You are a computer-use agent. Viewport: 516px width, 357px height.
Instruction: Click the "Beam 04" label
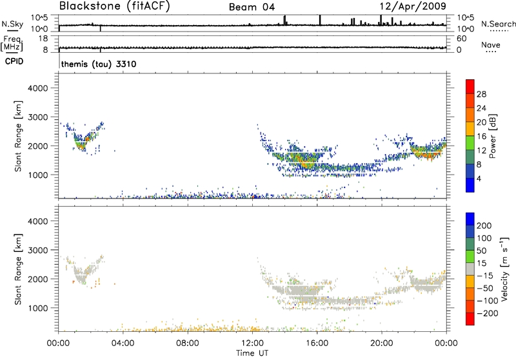pyautogui.click(x=252, y=7)
